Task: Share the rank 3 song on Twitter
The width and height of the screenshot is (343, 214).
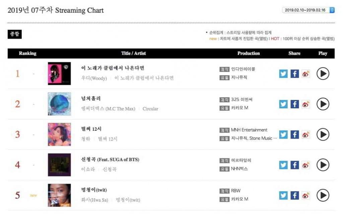Action: pos(283,135)
